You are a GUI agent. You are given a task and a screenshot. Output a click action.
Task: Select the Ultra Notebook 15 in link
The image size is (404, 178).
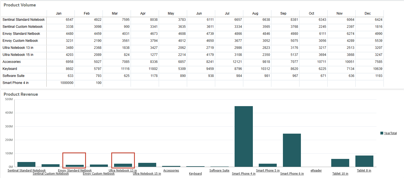coord(147,174)
